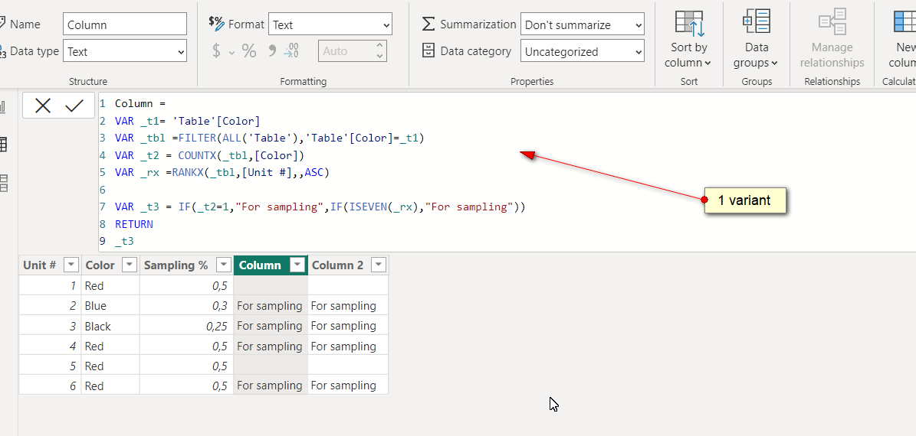Select the Column header
Screen dimensions: 916x436
point(260,265)
